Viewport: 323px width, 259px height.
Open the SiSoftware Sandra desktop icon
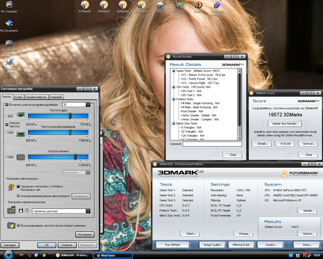[217, 8]
